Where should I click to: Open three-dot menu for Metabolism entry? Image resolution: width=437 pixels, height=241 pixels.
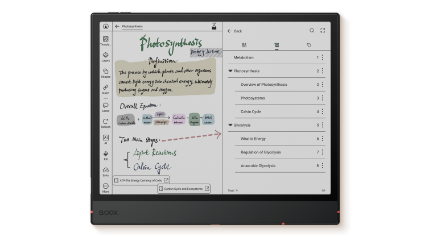pos(323,57)
